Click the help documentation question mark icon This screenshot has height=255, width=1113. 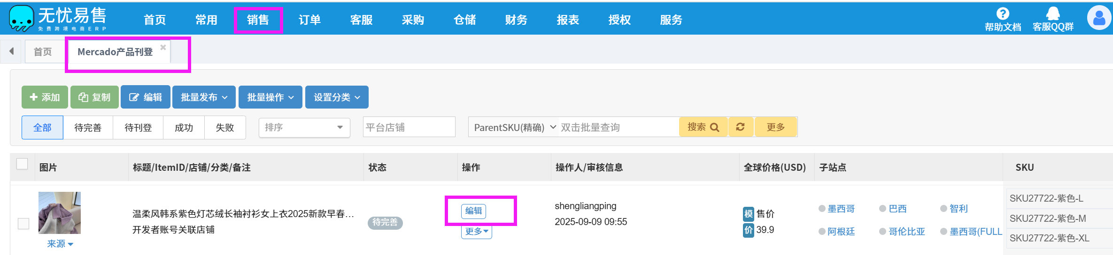1003,14
